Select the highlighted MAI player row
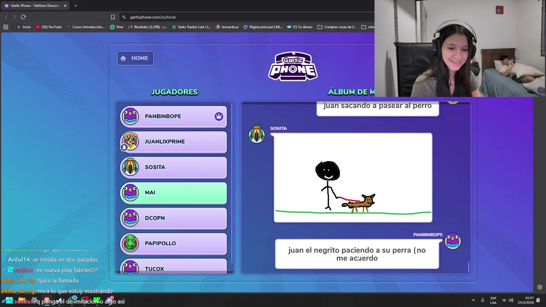Screen dimensions: 546x307 174,193
